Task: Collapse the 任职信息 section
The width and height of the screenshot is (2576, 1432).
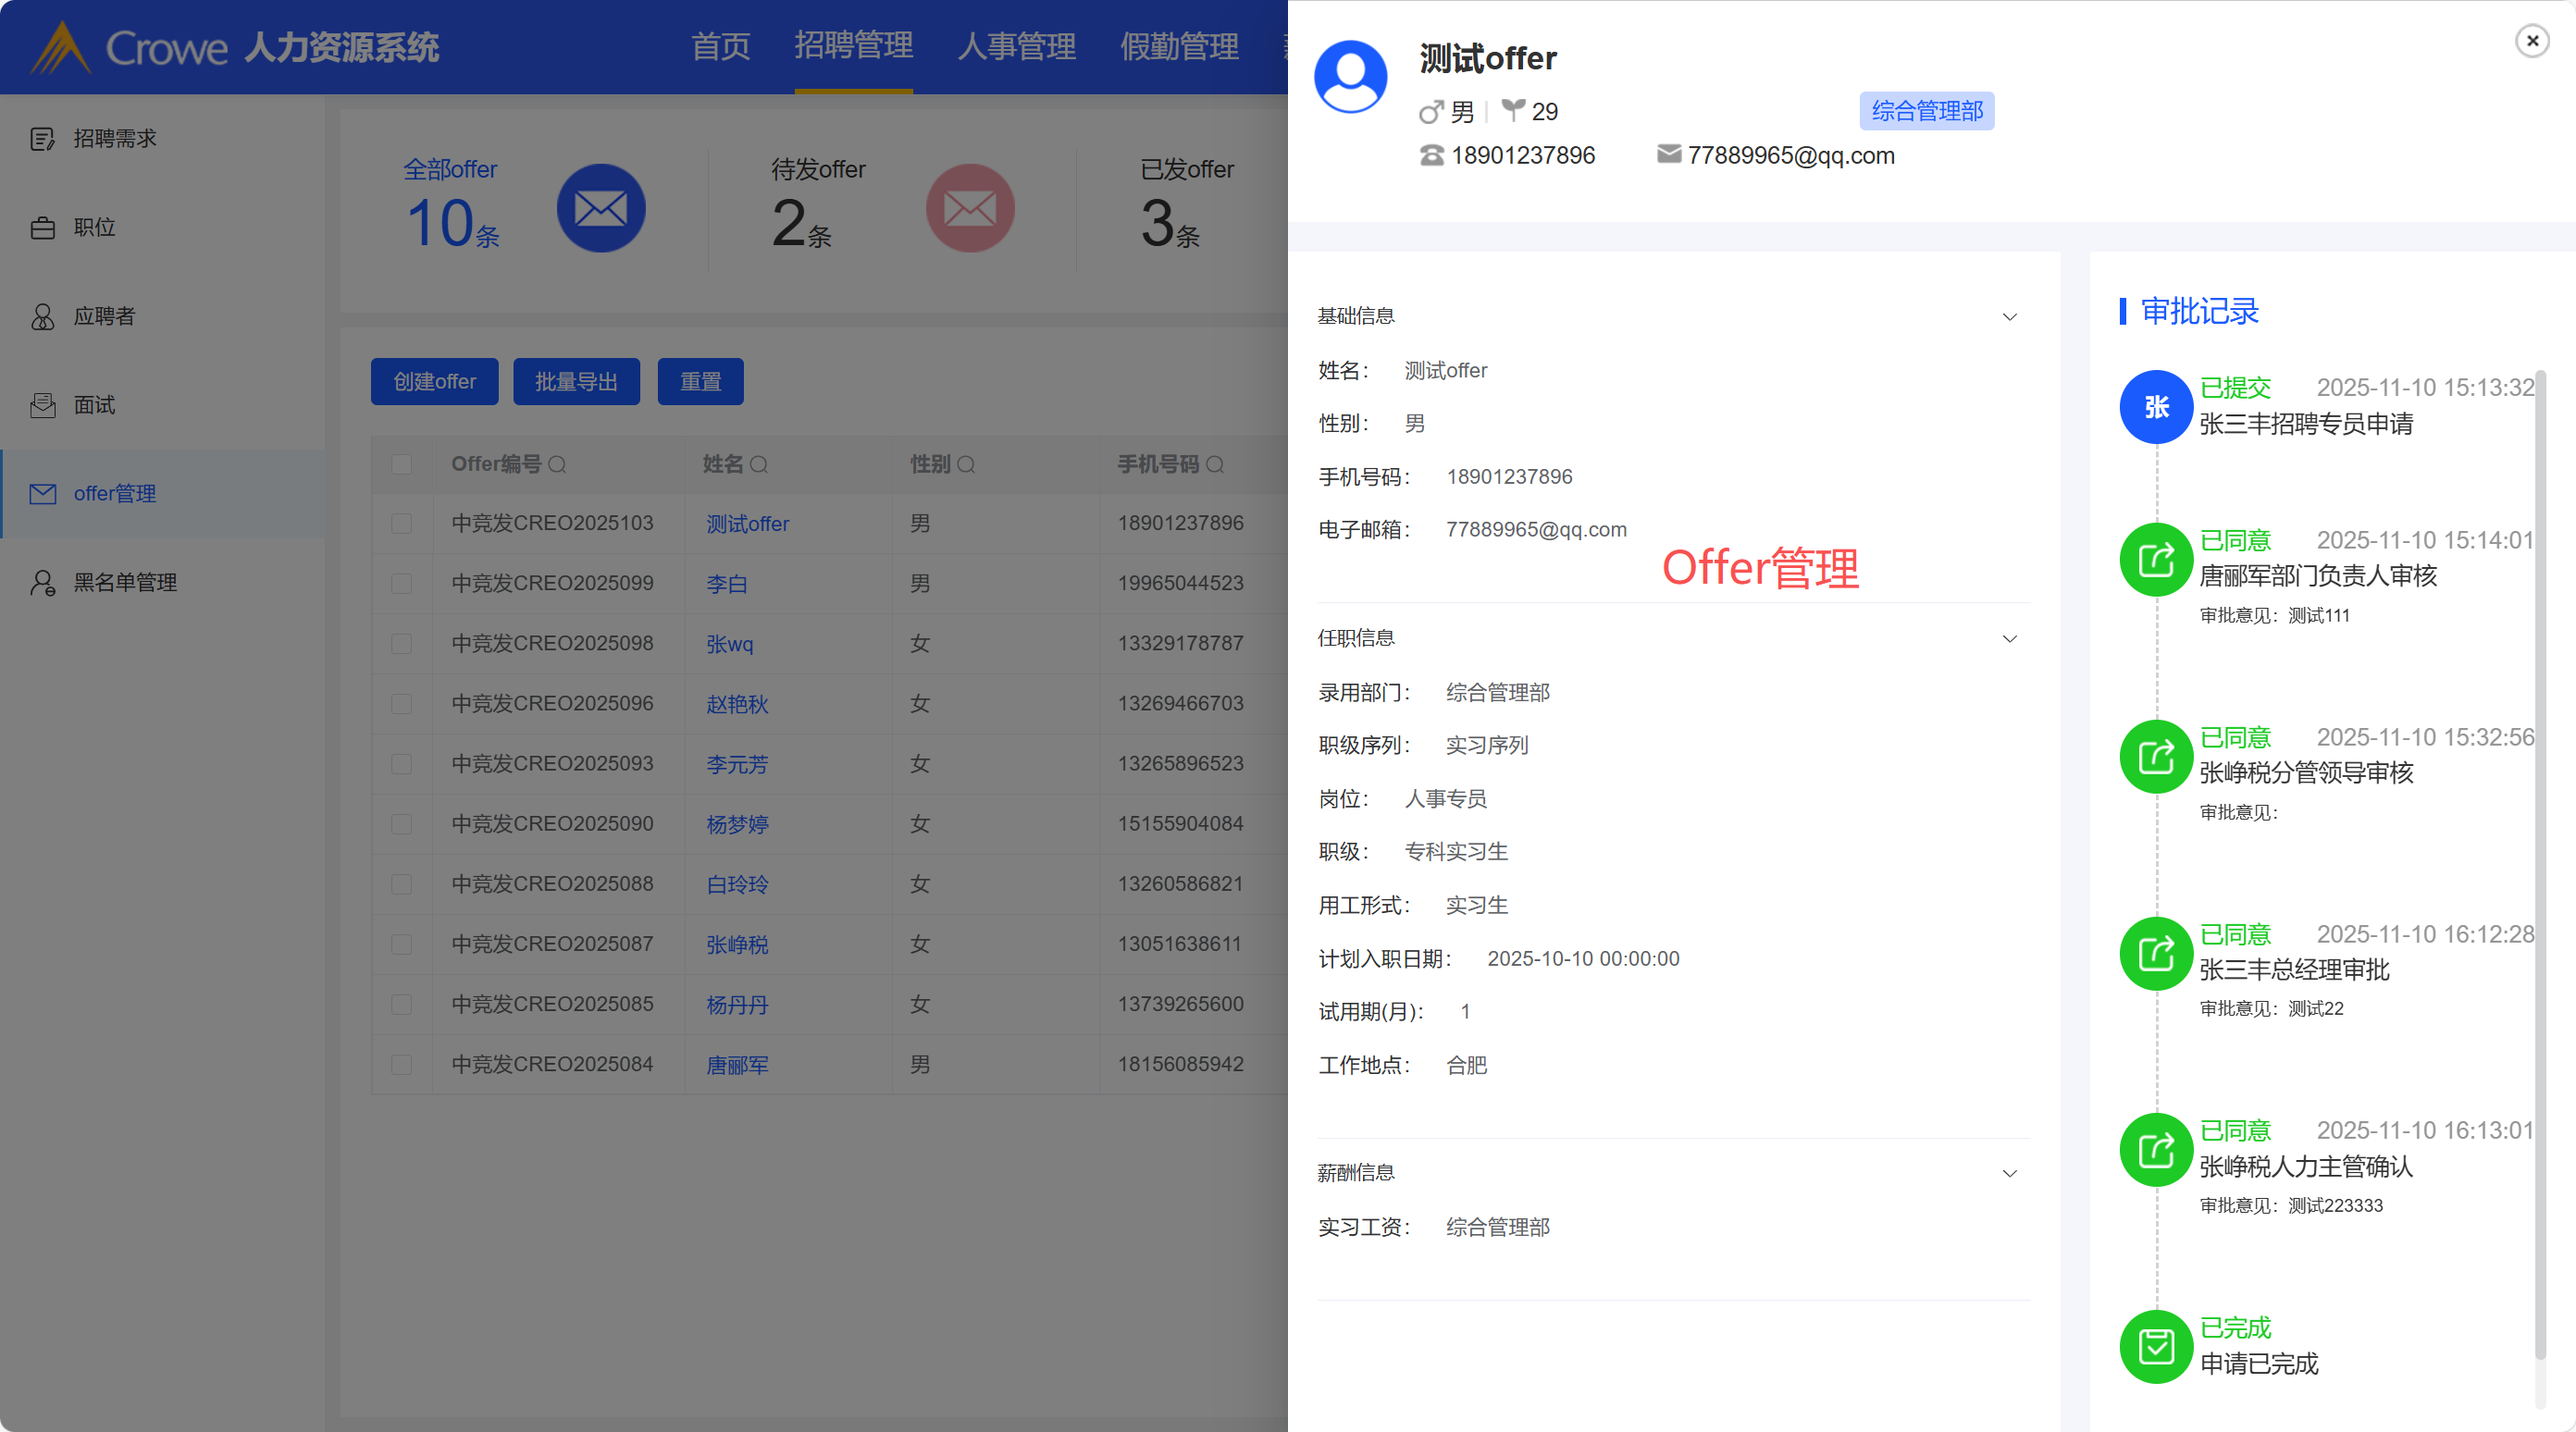Action: click(2009, 639)
